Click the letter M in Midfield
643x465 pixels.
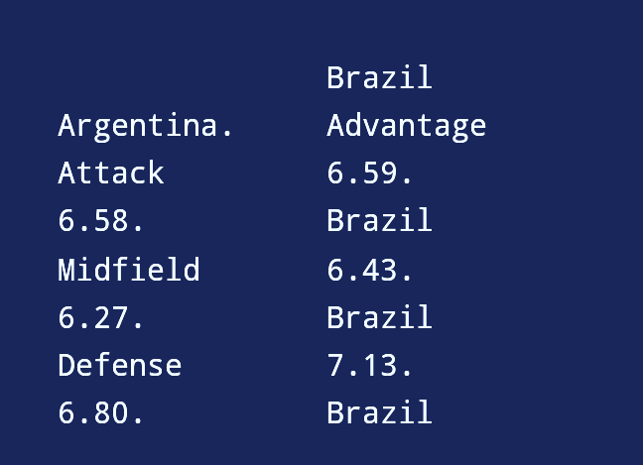66,269
